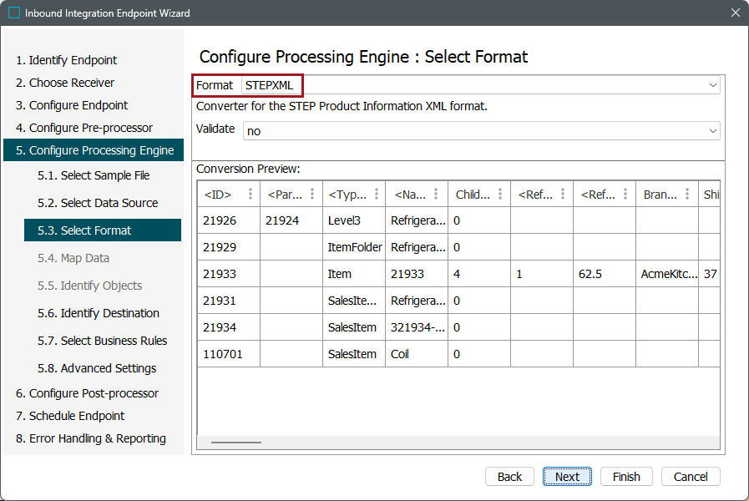Open the second <Ref... column menu dots
The height and width of the screenshot is (501, 749).
pyautogui.click(x=625, y=195)
